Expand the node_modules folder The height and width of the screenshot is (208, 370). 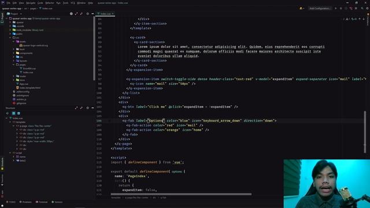point(10,30)
